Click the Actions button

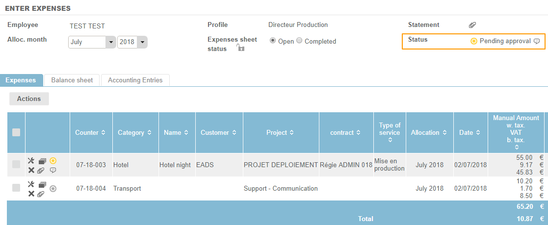coord(29,99)
